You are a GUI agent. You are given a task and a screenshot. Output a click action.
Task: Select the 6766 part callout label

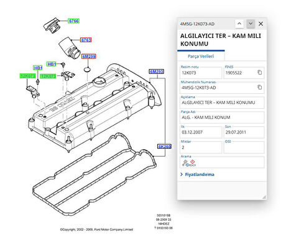(x=73, y=21)
